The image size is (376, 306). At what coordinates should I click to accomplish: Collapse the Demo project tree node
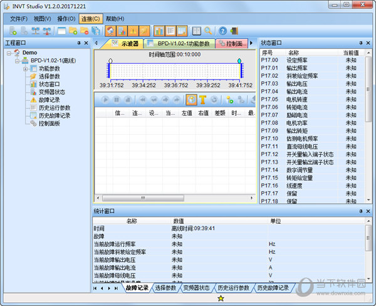pyautogui.click(x=9, y=53)
